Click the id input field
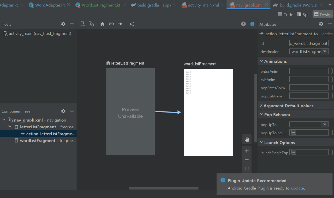334x198 pixels. click(309, 43)
